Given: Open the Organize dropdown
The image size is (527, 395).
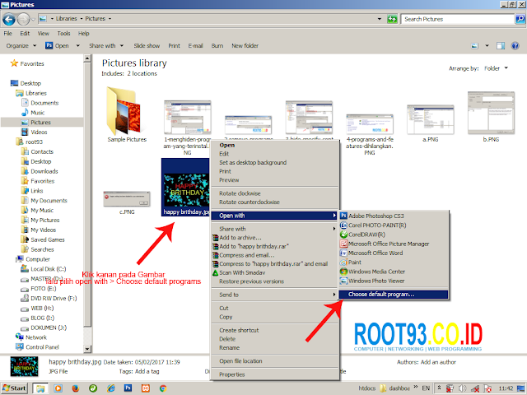Looking at the screenshot, I should pyautogui.click(x=21, y=46).
